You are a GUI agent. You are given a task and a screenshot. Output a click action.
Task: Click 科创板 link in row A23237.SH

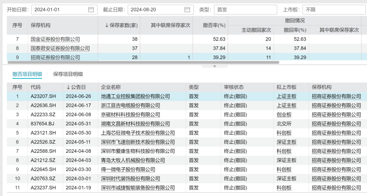pyautogui.click(x=284, y=188)
